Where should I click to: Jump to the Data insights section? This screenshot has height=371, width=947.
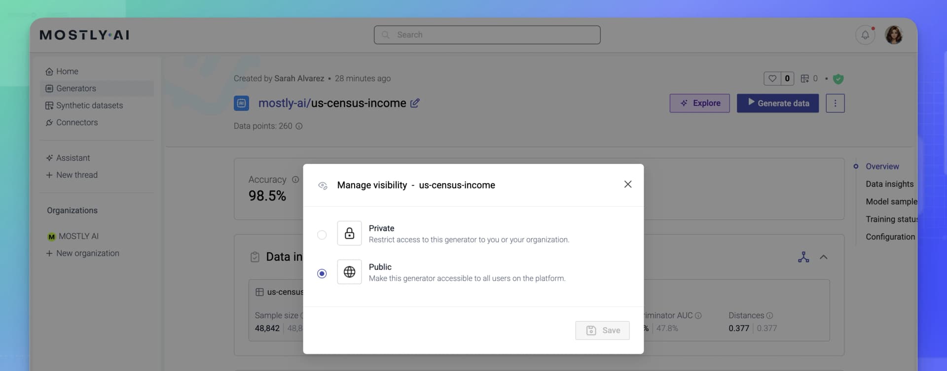pos(889,184)
